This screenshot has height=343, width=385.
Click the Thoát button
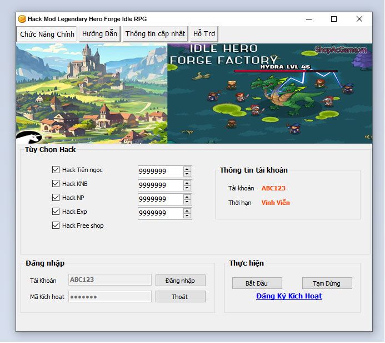point(181,297)
